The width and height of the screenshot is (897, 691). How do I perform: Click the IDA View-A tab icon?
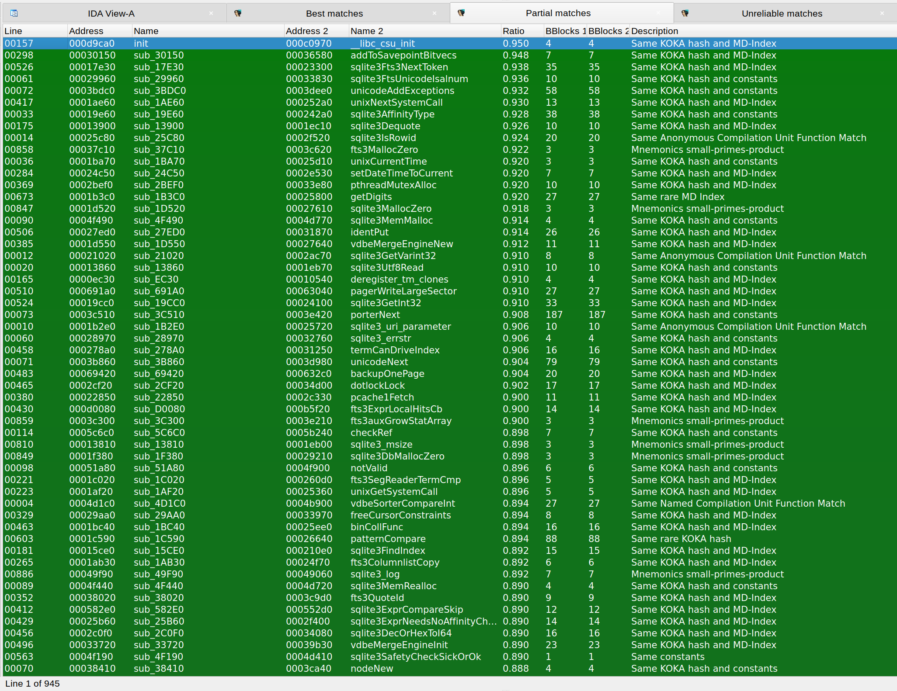pyautogui.click(x=14, y=14)
